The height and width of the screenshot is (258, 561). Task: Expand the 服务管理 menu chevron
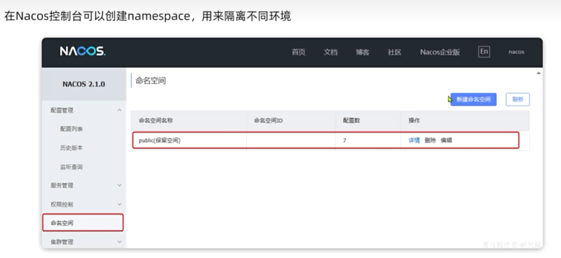click(x=120, y=185)
